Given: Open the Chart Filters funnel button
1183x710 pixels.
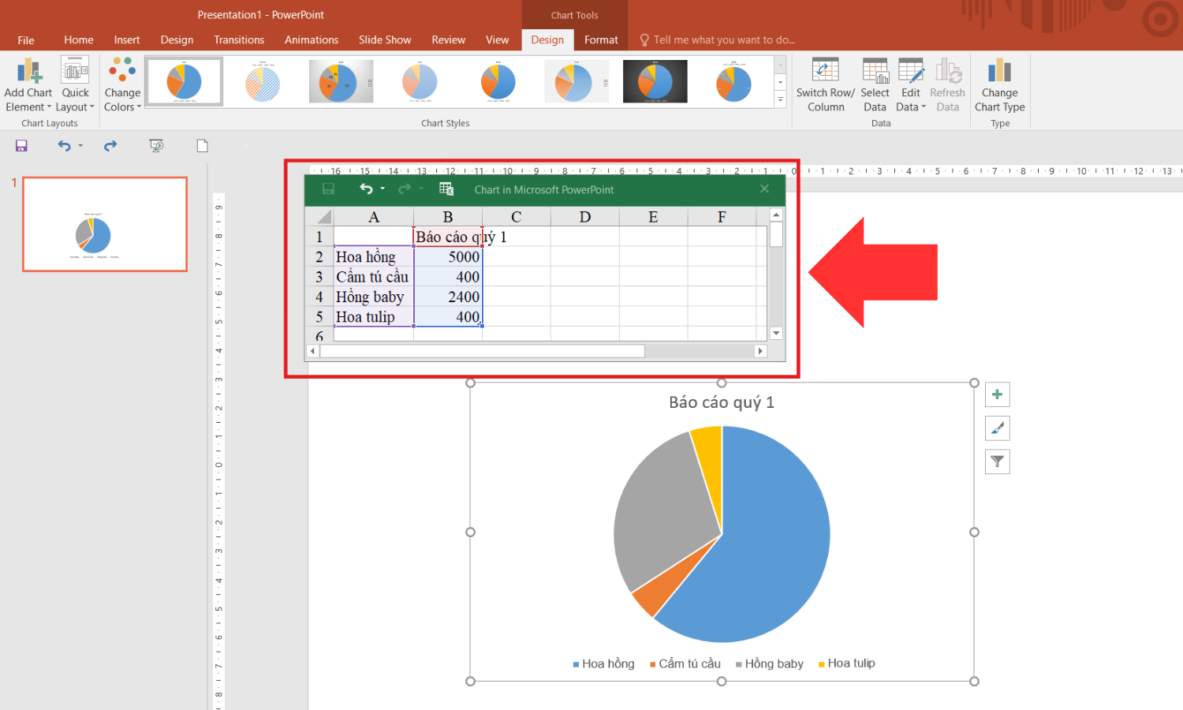Looking at the screenshot, I should [997, 461].
